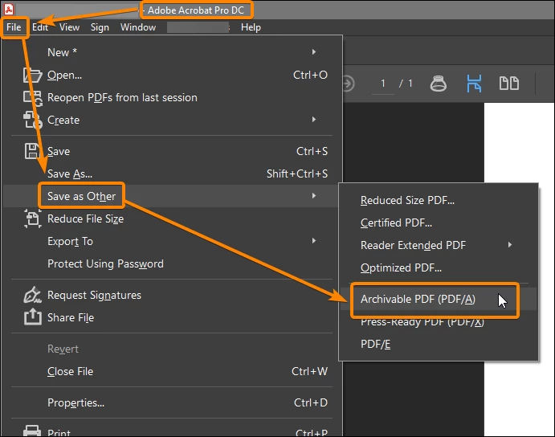Click the current page number field
Screen dimensions: 555x437
tap(383, 84)
